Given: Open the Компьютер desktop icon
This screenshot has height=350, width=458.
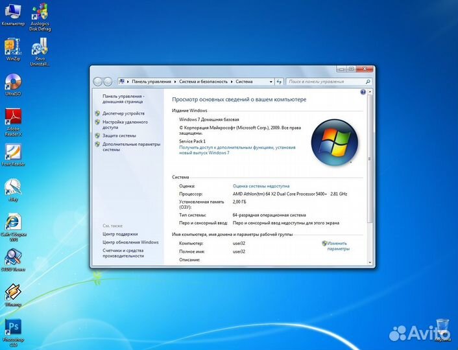Looking at the screenshot, I should (x=13, y=15).
